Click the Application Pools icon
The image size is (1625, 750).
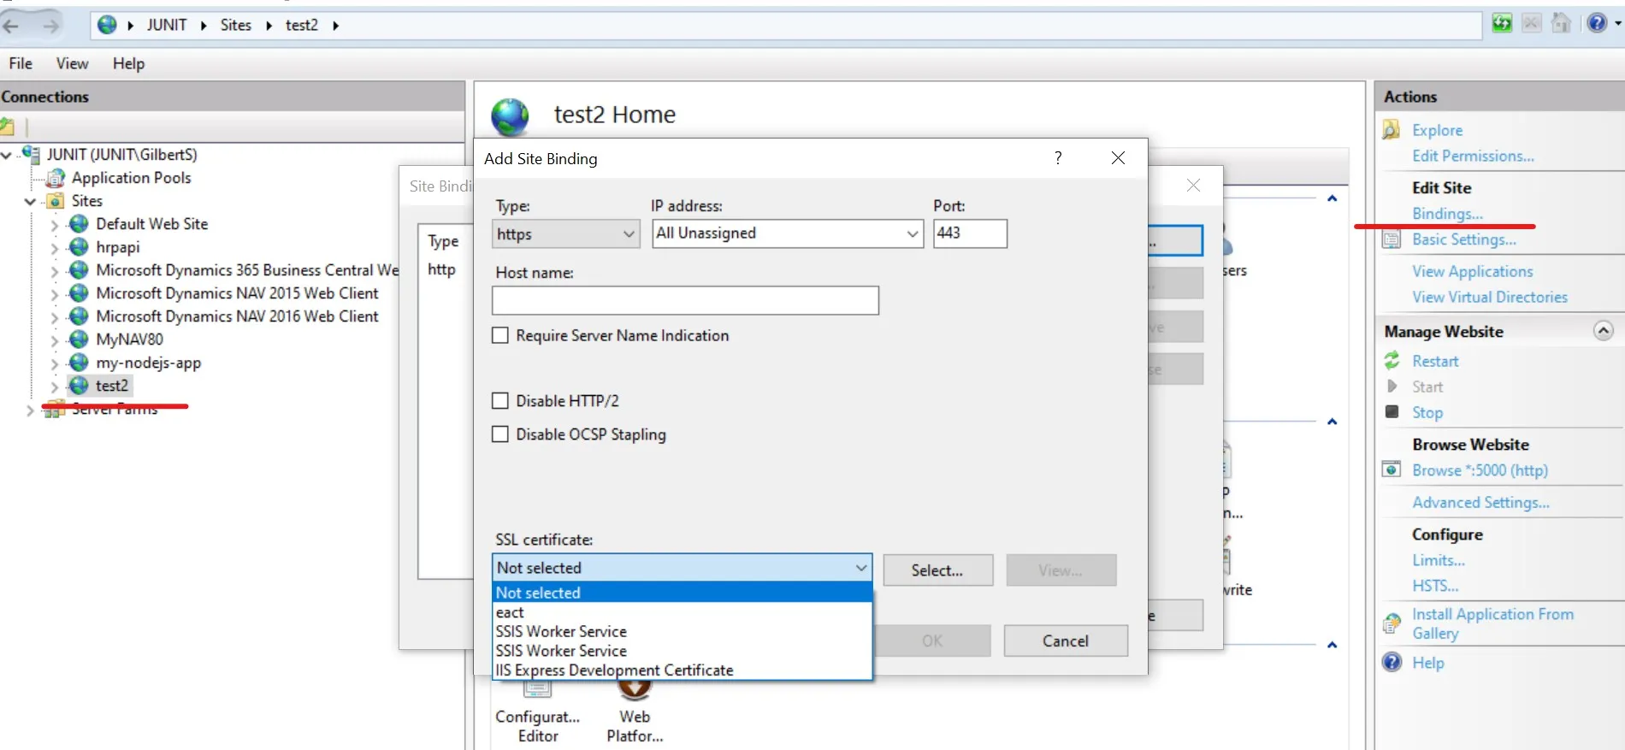[56, 178]
